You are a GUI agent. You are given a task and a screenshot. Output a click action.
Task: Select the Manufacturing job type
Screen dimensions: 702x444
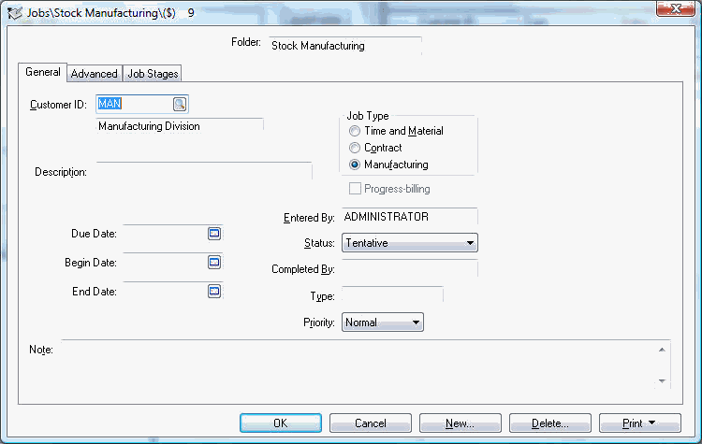[x=355, y=165]
